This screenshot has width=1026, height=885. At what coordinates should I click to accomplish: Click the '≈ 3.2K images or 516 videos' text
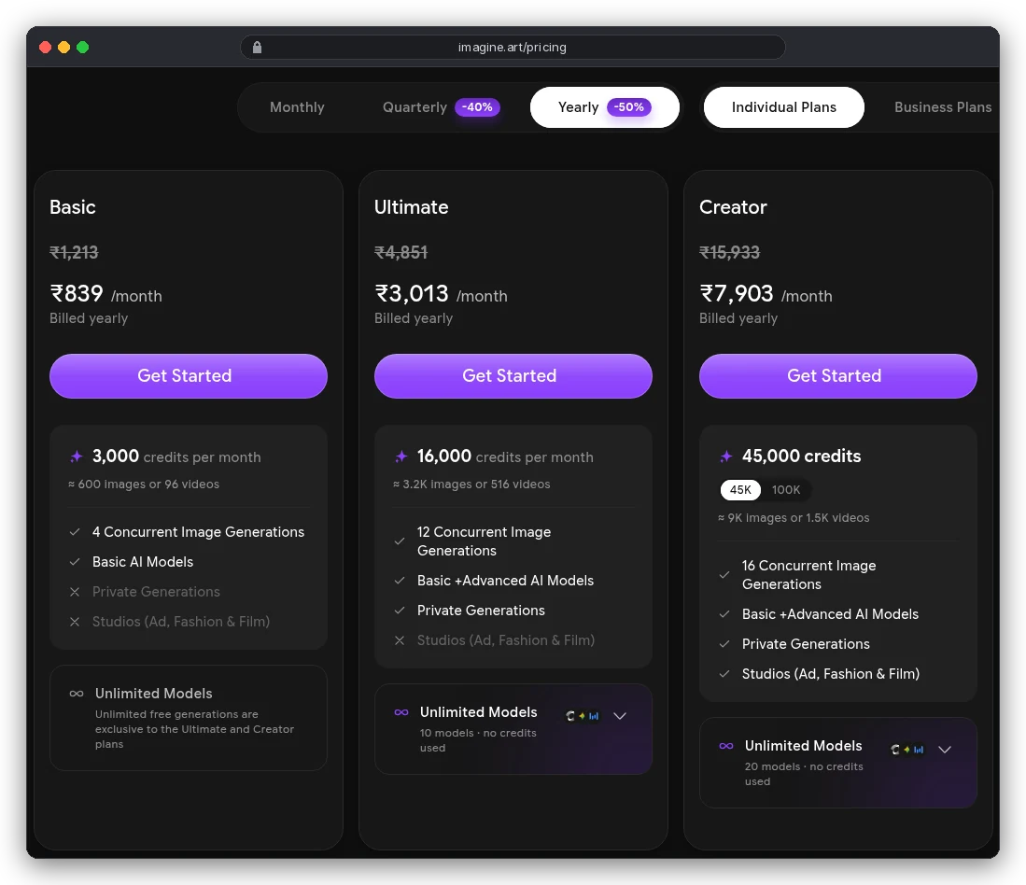tap(471, 485)
